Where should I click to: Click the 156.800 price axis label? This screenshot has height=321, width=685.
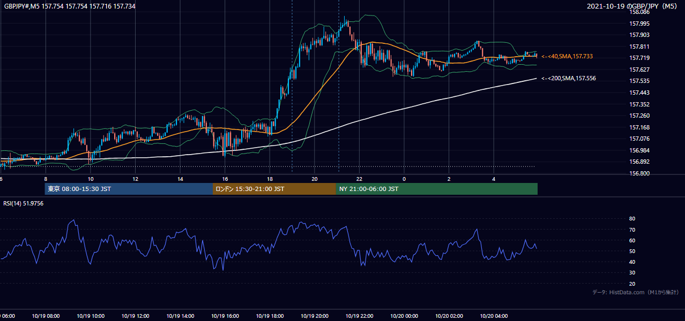pyautogui.click(x=640, y=173)
